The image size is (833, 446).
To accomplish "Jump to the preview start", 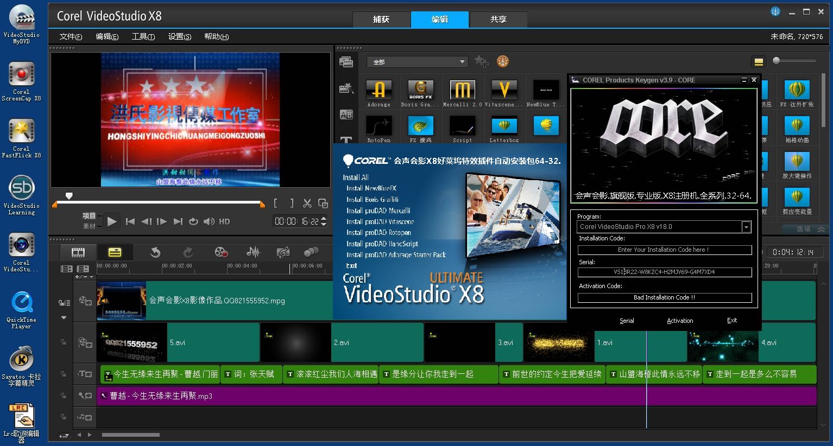I will point(130,221).
